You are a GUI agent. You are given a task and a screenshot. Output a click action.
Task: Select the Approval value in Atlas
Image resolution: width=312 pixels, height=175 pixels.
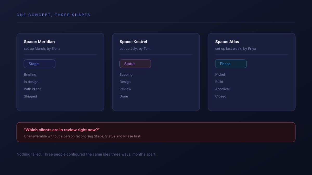[222, 89]
